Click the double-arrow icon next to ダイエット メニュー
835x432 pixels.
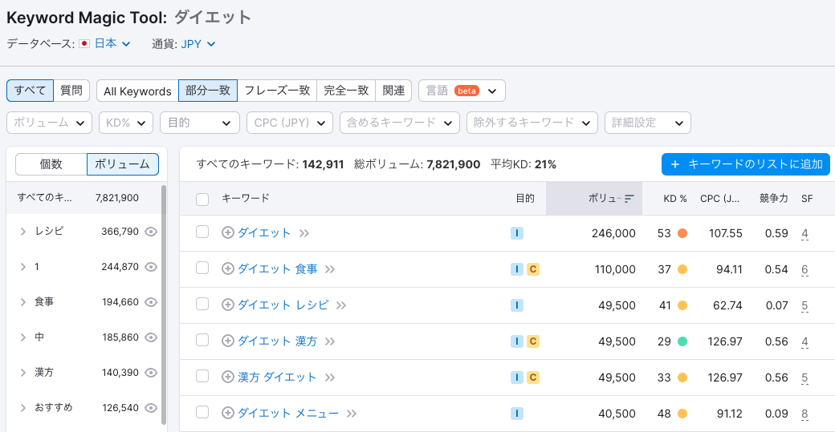point(351,414)
